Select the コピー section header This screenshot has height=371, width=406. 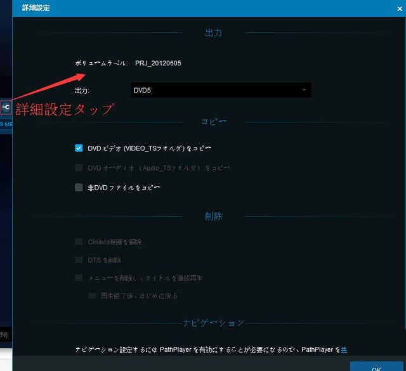tap(214, 120)
